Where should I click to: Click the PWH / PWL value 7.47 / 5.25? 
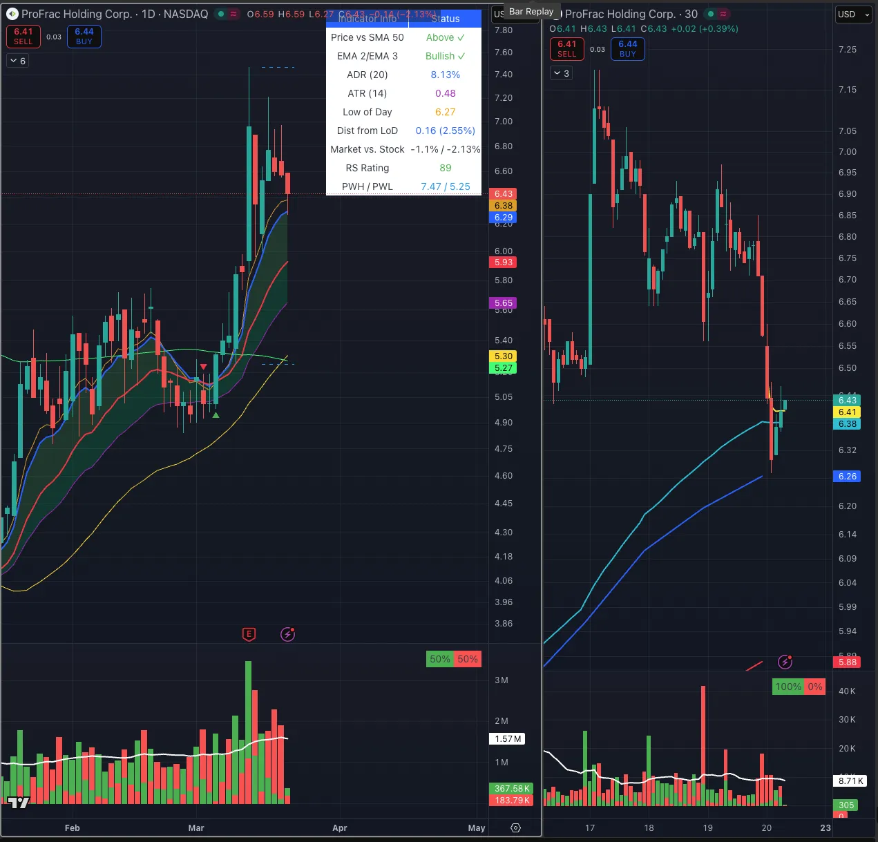click(446, 186)
